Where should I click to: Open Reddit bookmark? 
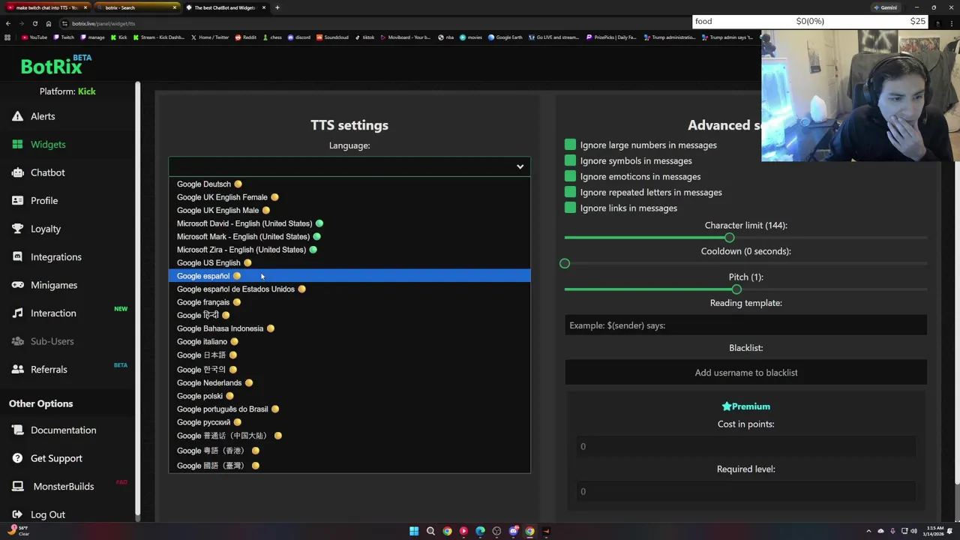tap(246, 37)
